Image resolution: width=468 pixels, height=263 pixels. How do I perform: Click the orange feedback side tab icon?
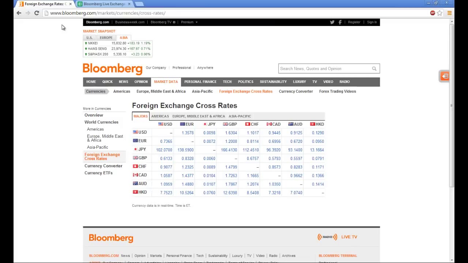point(445,76)
